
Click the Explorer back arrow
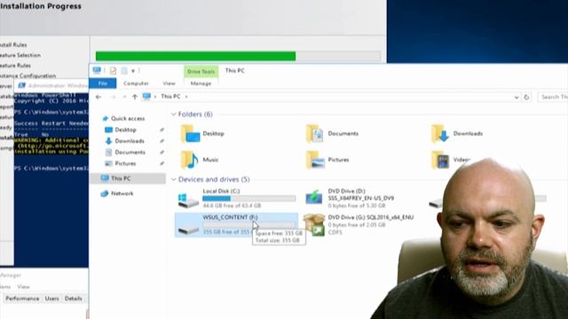[99, 97]
